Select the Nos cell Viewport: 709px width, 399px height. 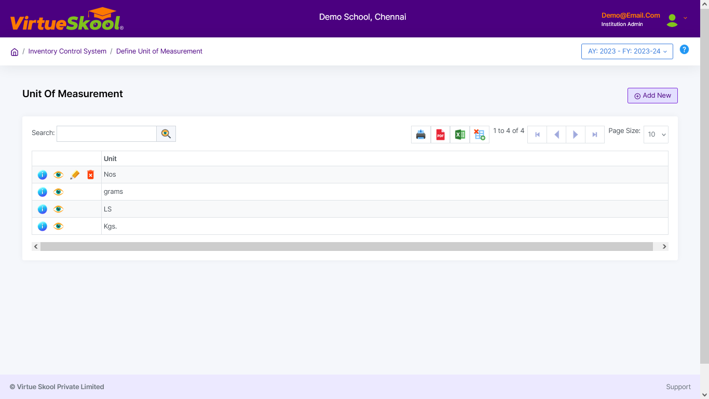tap(385, 175)
